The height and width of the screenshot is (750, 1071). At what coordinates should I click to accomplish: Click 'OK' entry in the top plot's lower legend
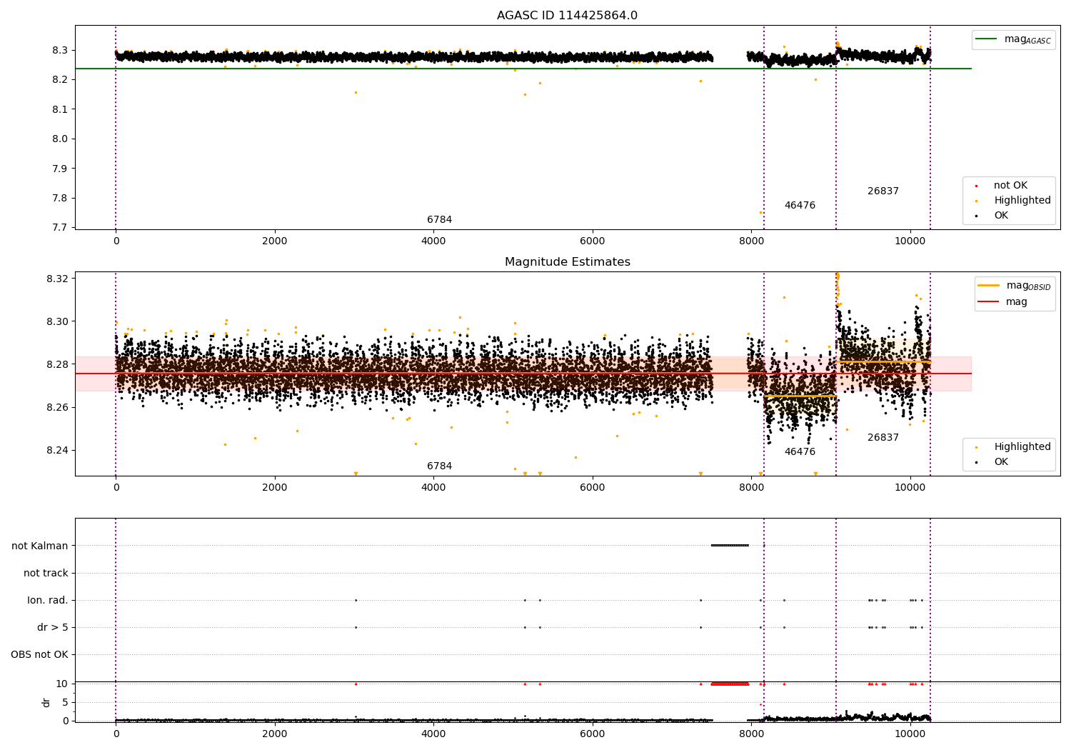[992, 216]
